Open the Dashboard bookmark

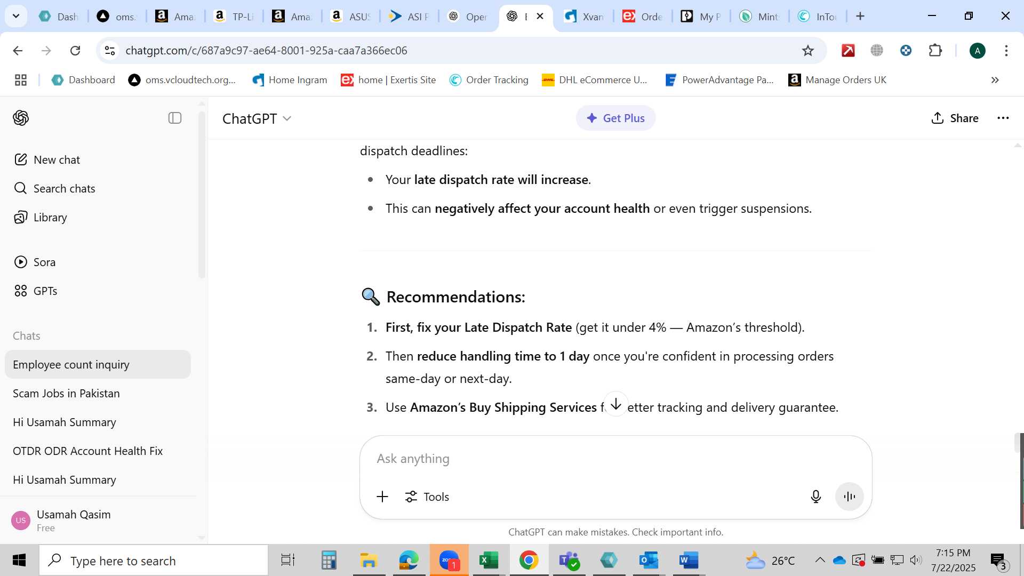83,80
